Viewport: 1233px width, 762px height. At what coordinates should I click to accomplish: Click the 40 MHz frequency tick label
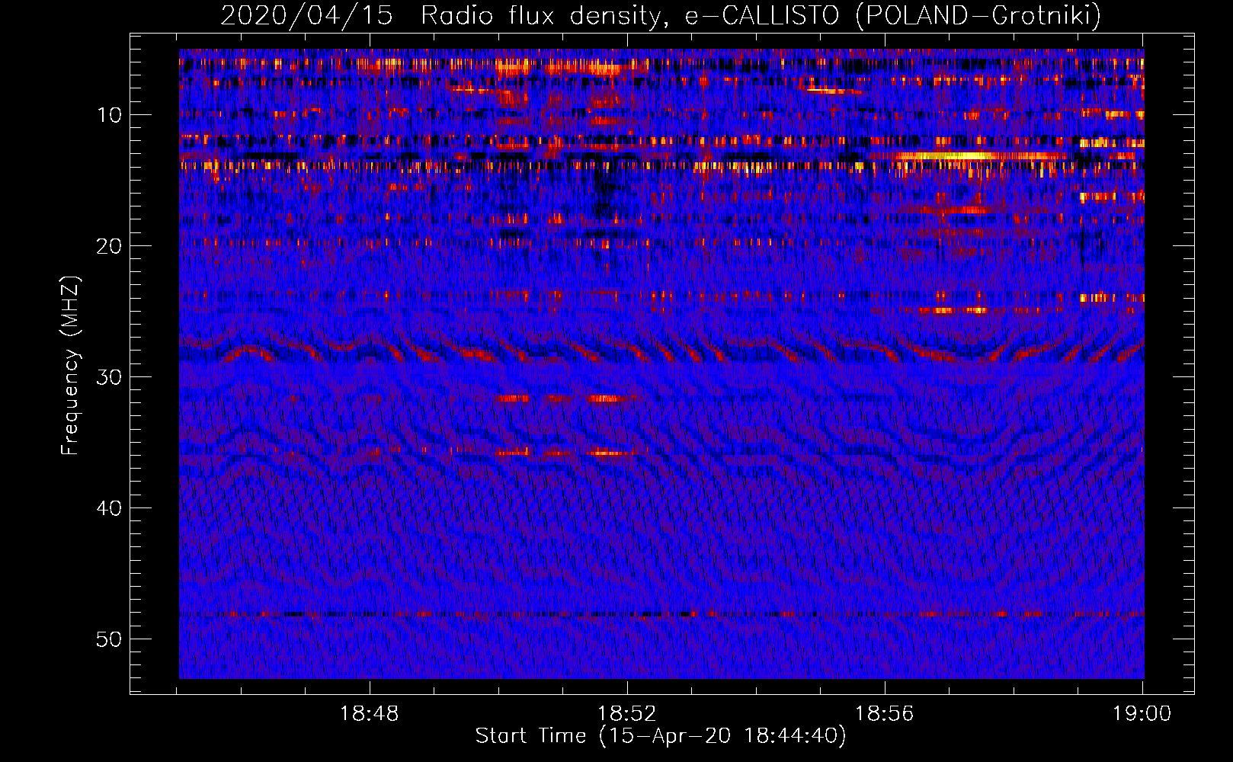point(110,508)
